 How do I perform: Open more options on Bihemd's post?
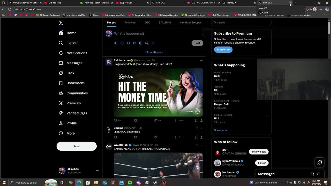click(x=201, y=128)
